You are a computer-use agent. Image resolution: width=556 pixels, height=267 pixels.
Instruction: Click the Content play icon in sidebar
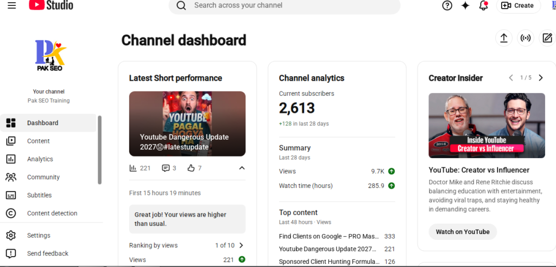(11, 141)
